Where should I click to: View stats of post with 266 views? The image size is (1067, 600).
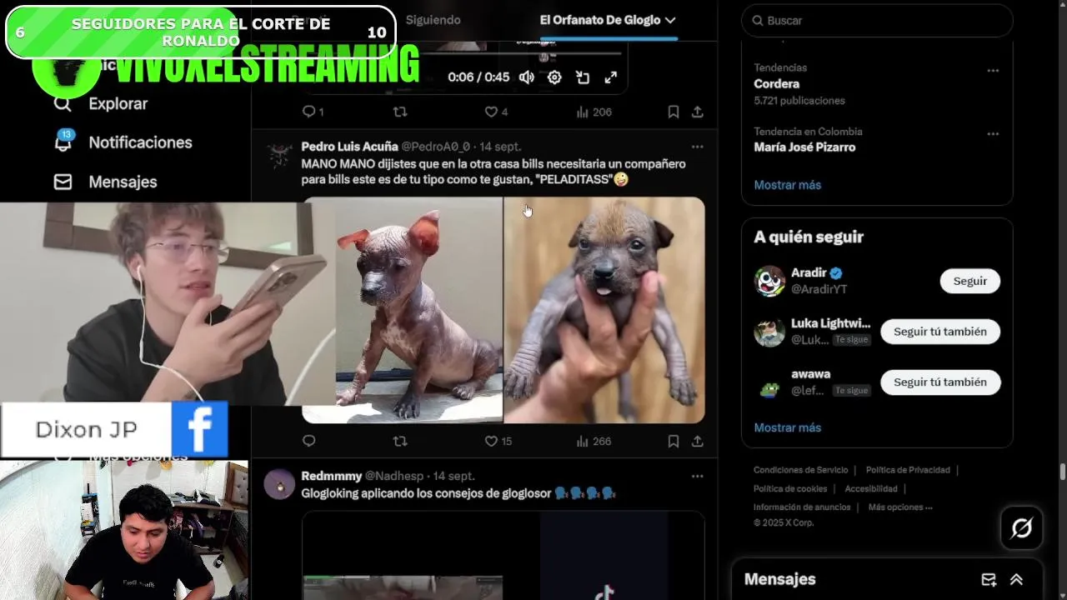pos(594,441)
